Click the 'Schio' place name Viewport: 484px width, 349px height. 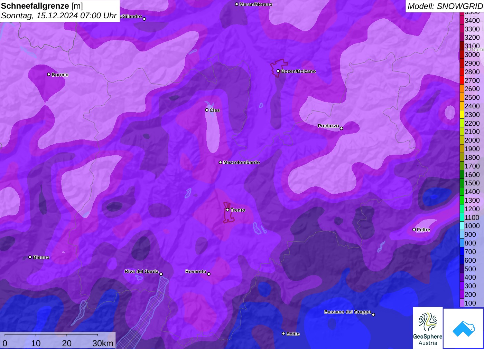293,334
